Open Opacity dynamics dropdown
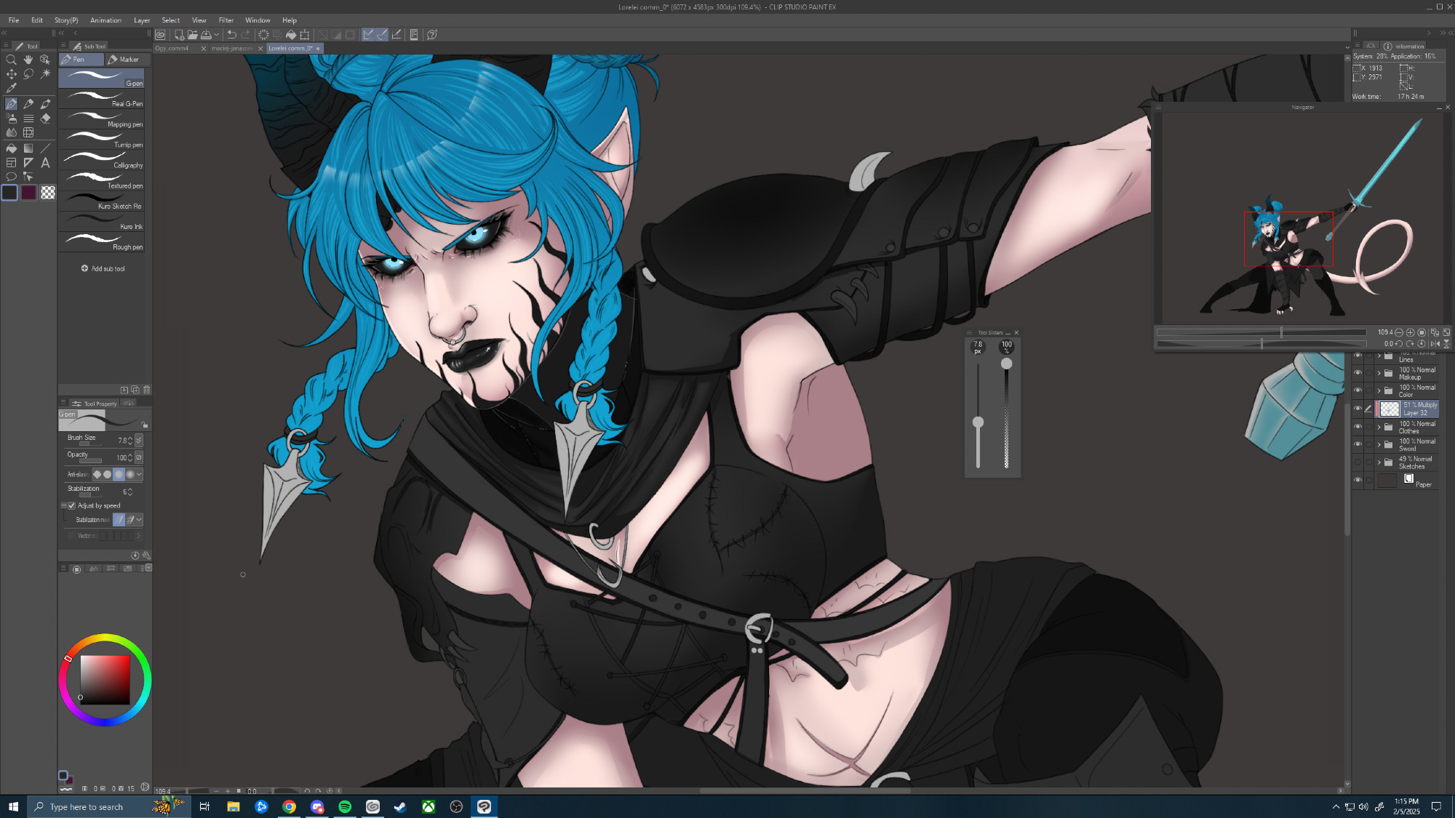 (139, 457)
